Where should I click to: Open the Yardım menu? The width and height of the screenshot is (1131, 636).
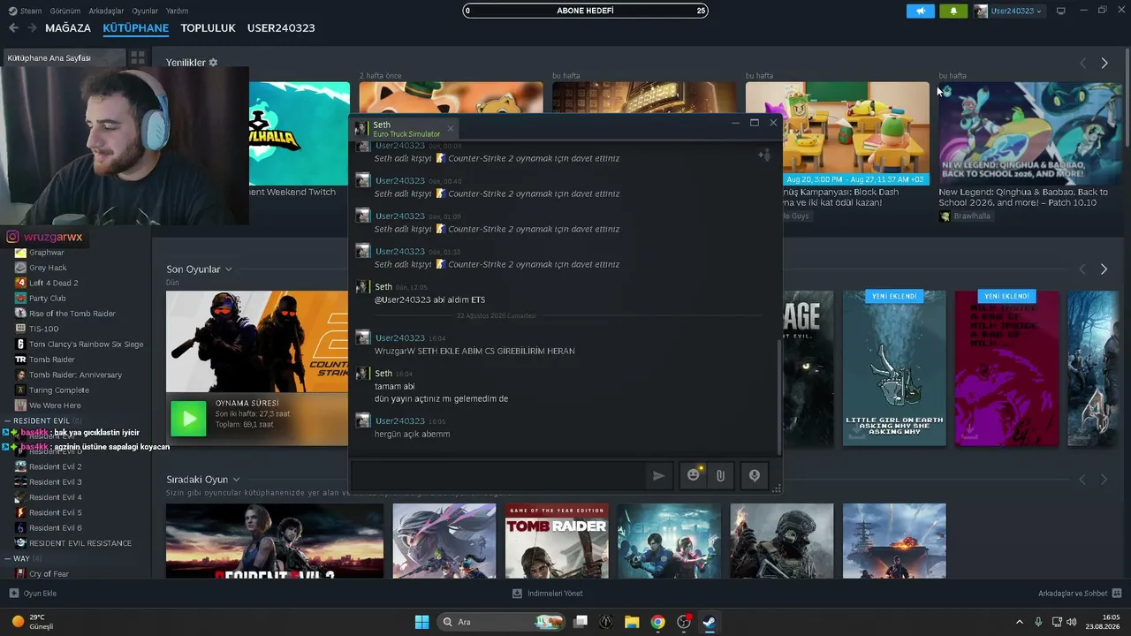click(177, 11)
